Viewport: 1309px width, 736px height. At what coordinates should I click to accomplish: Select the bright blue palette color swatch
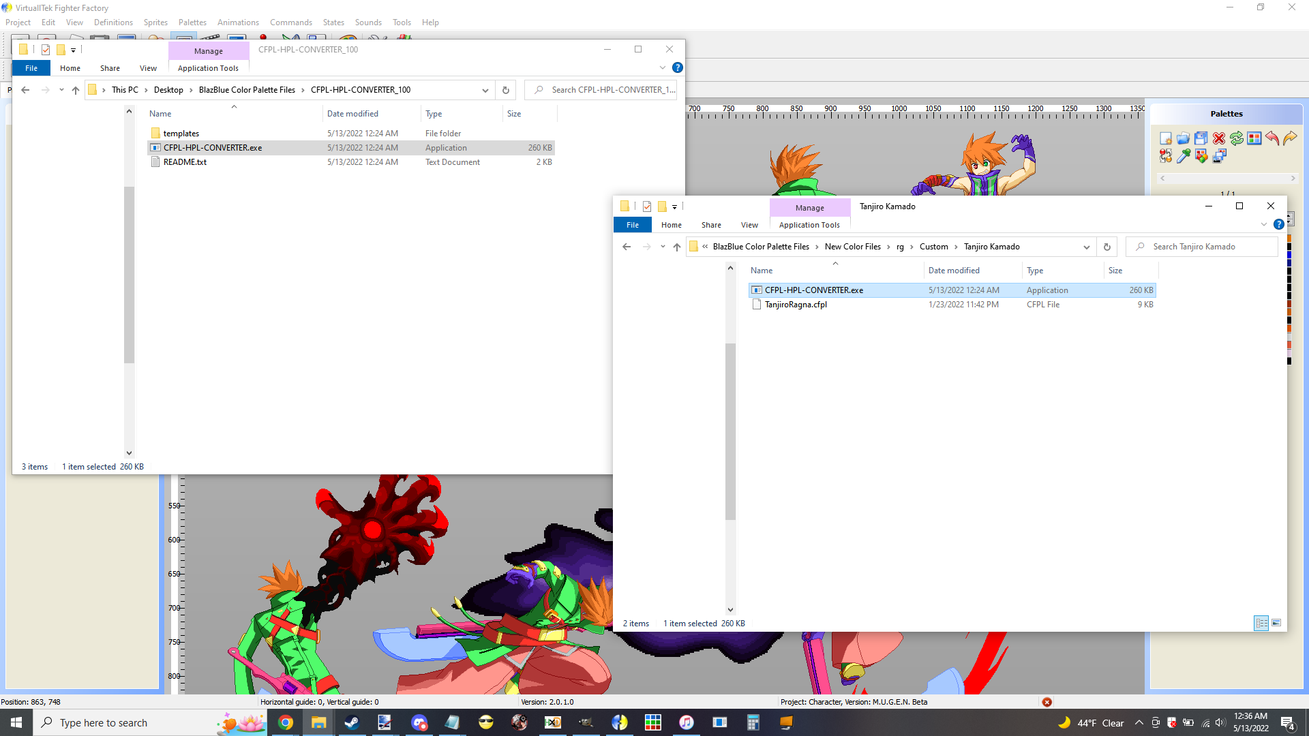pos(1289,255)
